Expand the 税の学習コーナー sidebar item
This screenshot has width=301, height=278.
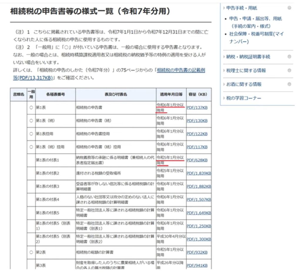243,98
